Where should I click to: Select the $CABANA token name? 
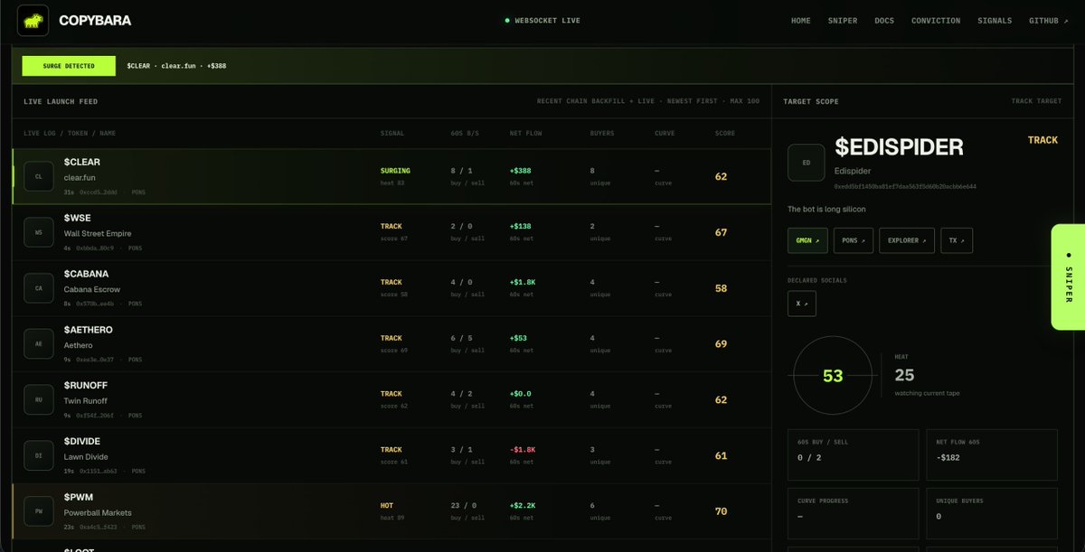[x=86, y=274]
